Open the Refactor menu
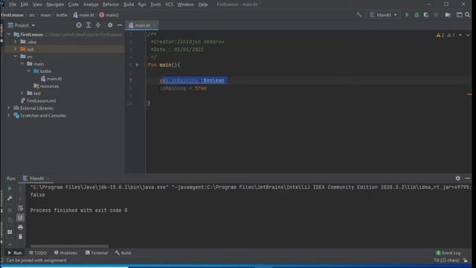This screenshot has width=476, height=268. point(111,4)
